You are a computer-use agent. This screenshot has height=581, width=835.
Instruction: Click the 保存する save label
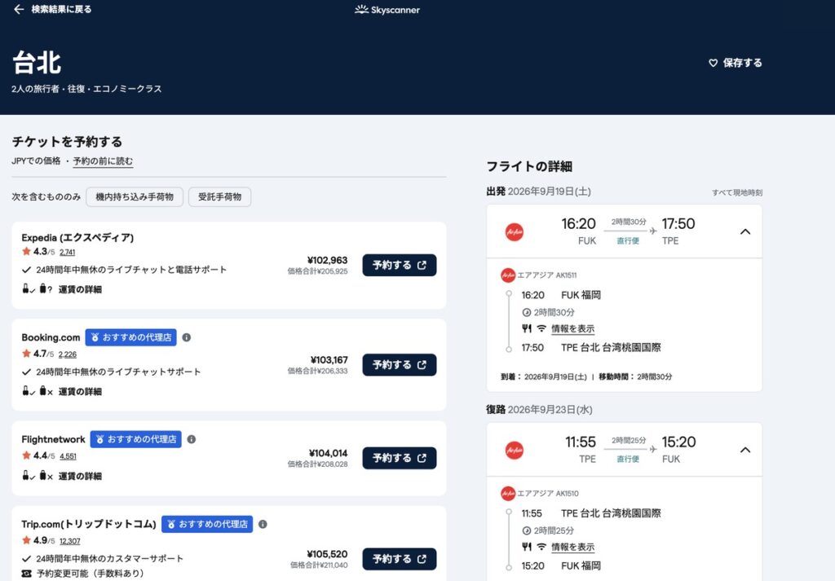(x=742, y=63)
